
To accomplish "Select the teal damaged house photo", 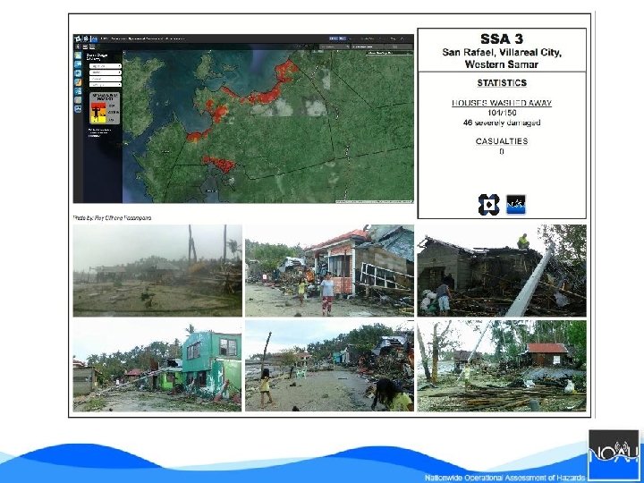I will pos(157,366).
